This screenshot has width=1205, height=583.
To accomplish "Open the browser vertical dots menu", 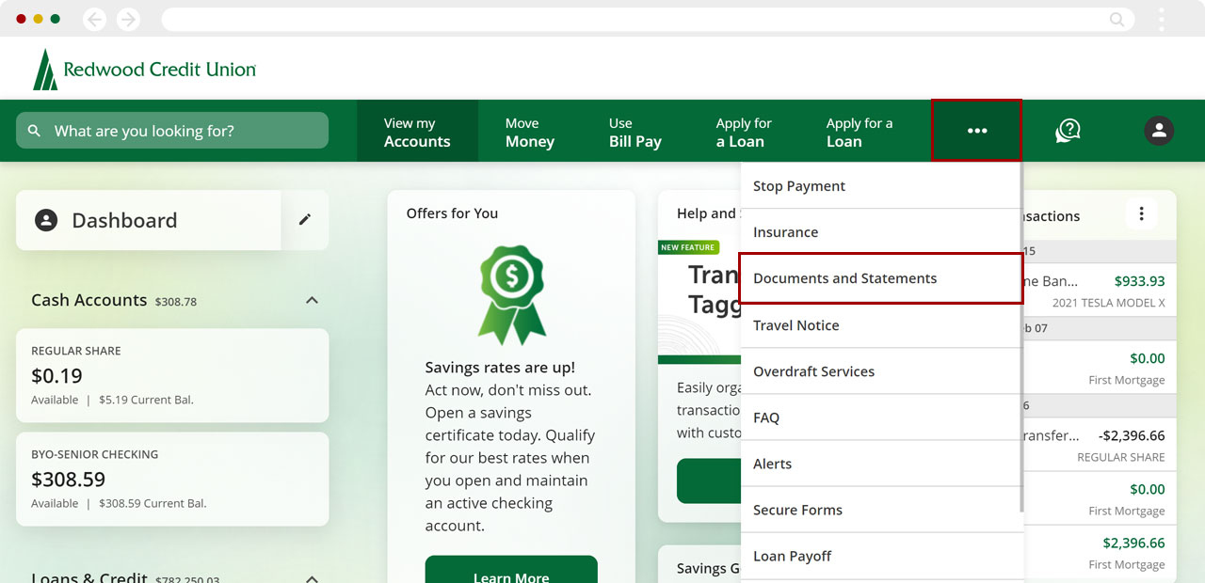I will click(x=1162, y=19).
